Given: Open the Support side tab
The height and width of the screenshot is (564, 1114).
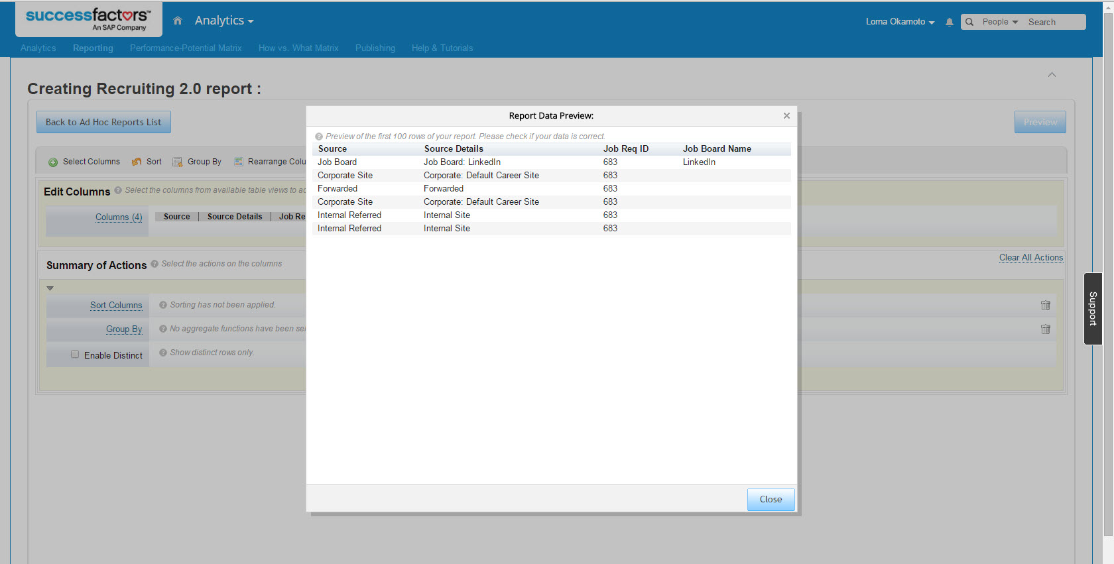Looking at the screenshot, I should (x=1093, y=309).
